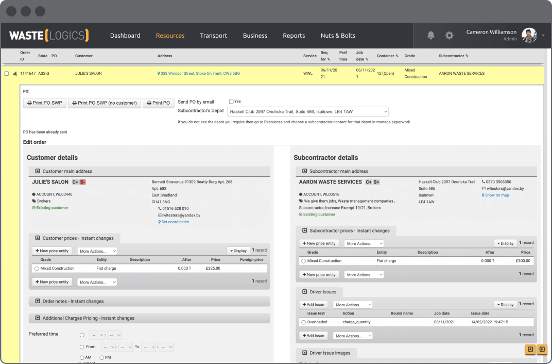
Task: Click subcontractor phone 0370 3506350
Action: pos(496,182)
